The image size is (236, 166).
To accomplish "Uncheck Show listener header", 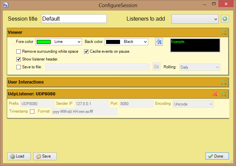I will click(x=18, y=59).
